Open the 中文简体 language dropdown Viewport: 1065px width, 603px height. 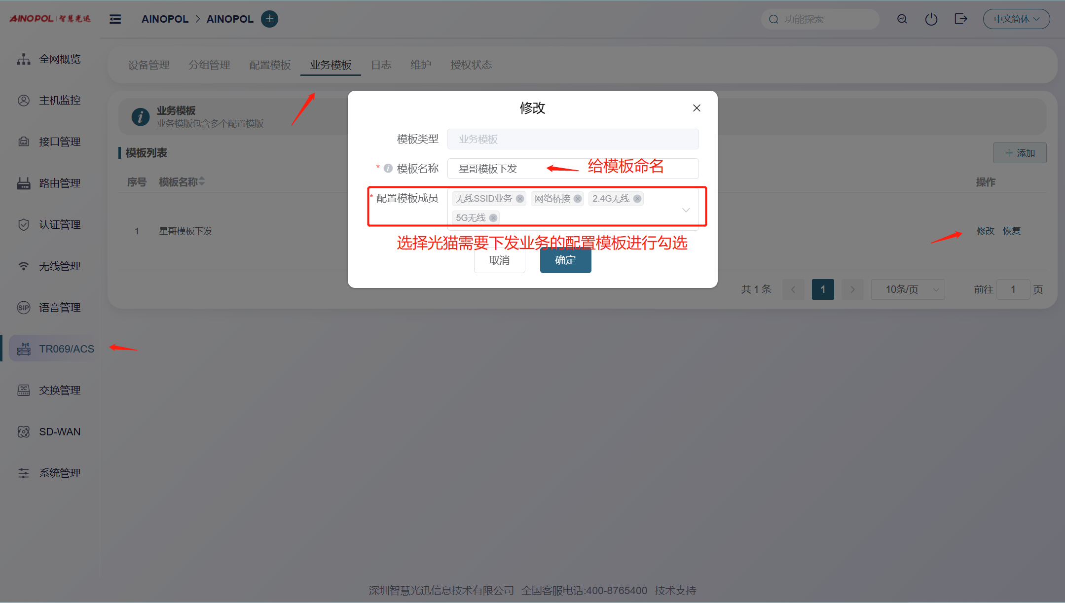point(1016,19)
